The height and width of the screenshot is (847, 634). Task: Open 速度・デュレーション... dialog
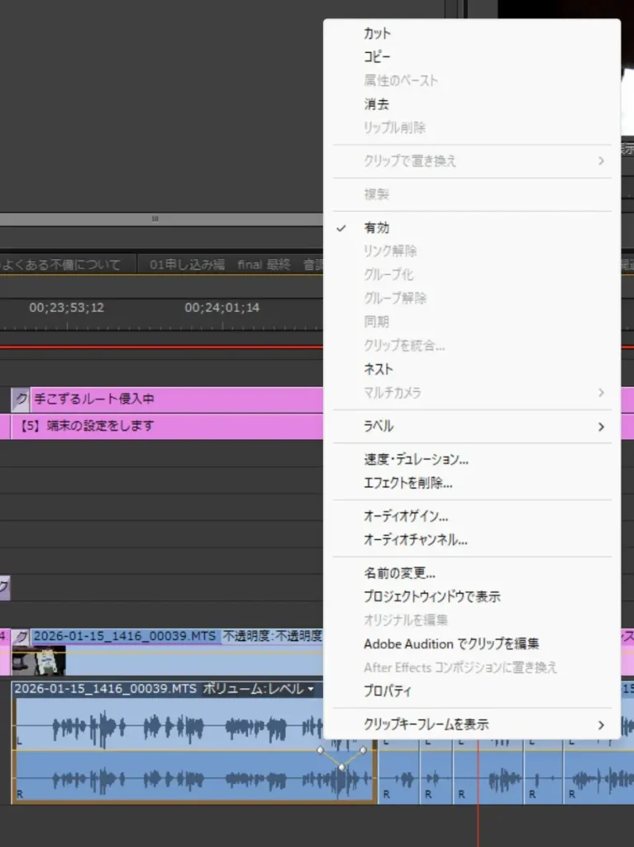tap(416, 459)
